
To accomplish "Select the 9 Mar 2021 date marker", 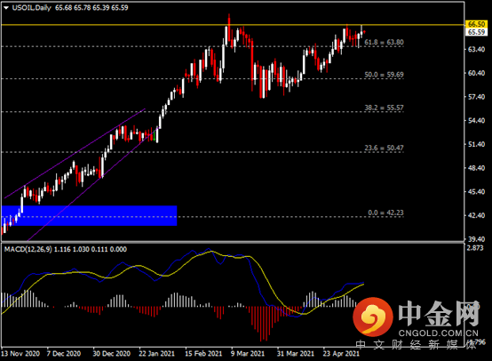I will [248, 354].
